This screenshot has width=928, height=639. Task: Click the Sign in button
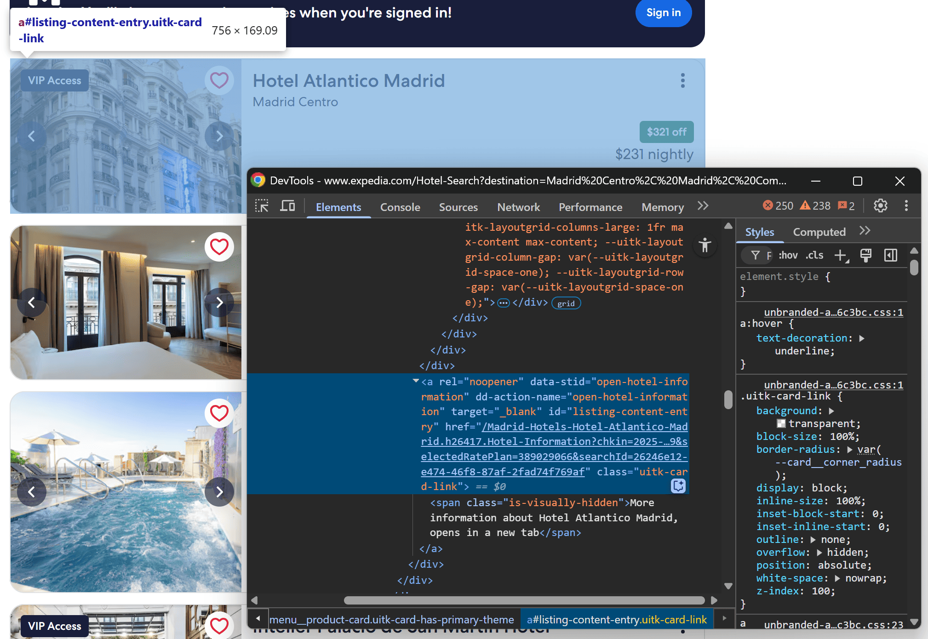click(663, 13)
